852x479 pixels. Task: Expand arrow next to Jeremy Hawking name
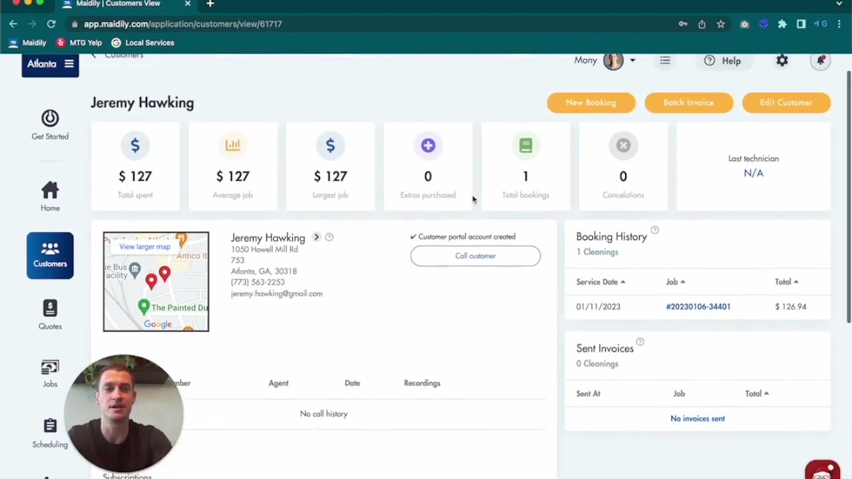click(317, 237)
